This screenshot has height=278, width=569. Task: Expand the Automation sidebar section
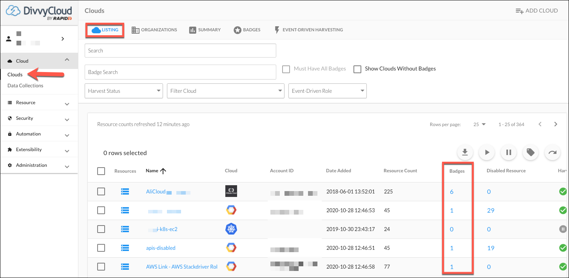[x=67, y=135]
